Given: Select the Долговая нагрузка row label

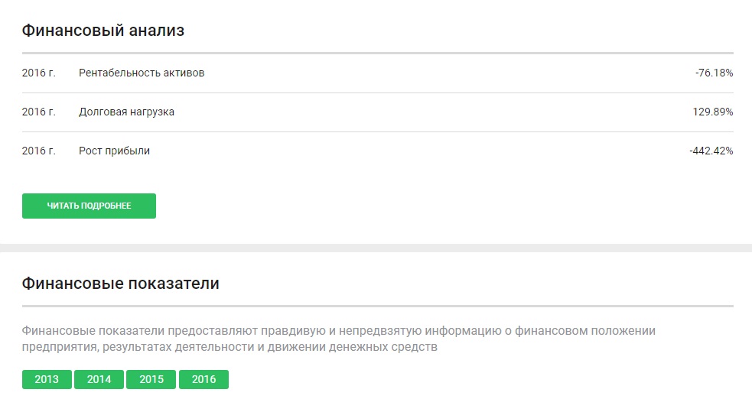Looking at the screenshot, I should [126, 112].
